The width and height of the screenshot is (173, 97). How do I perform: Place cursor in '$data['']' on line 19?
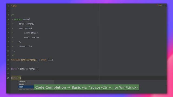click(x=16, y=78)
